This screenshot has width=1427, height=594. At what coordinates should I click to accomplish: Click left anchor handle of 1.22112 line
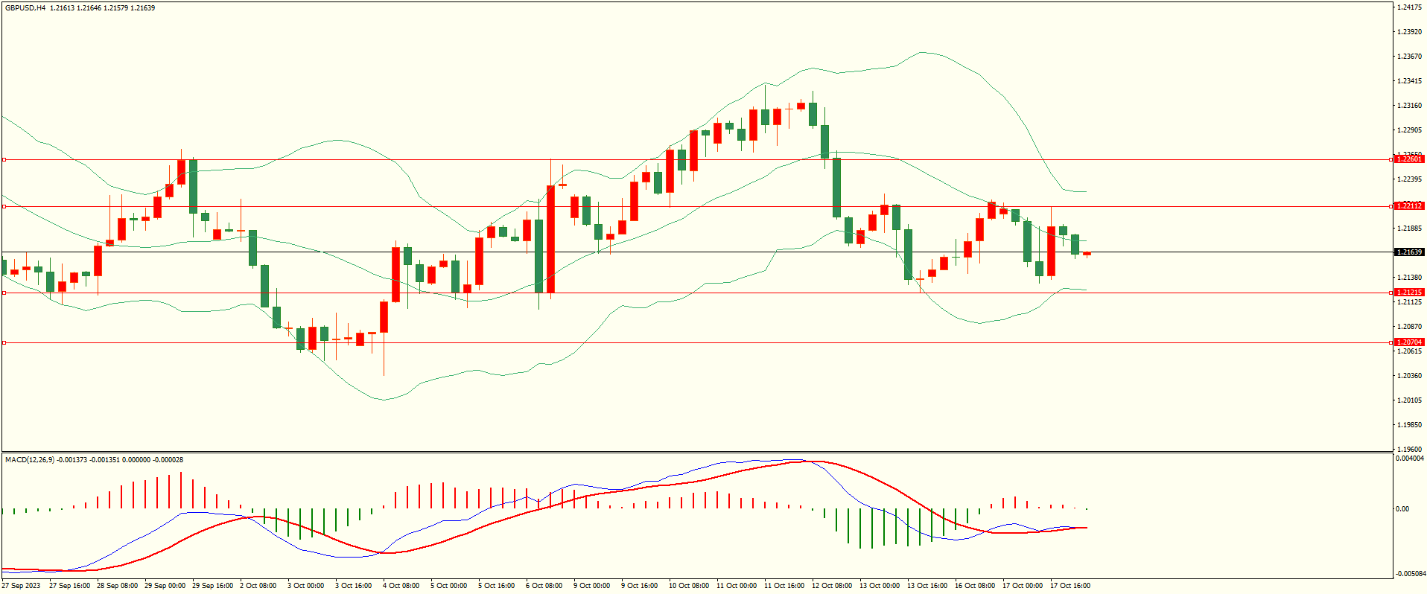click(4, 206)
